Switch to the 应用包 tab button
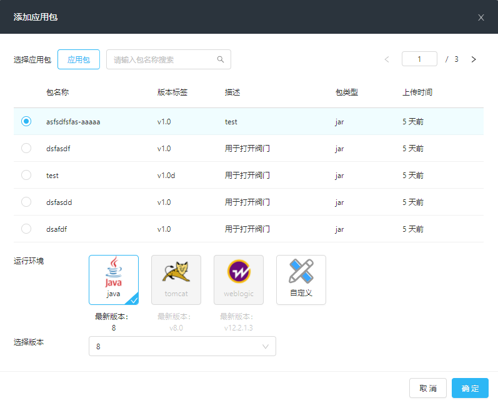Image resolution: width=498 pixels, height=403 pixels. [79, 59]
